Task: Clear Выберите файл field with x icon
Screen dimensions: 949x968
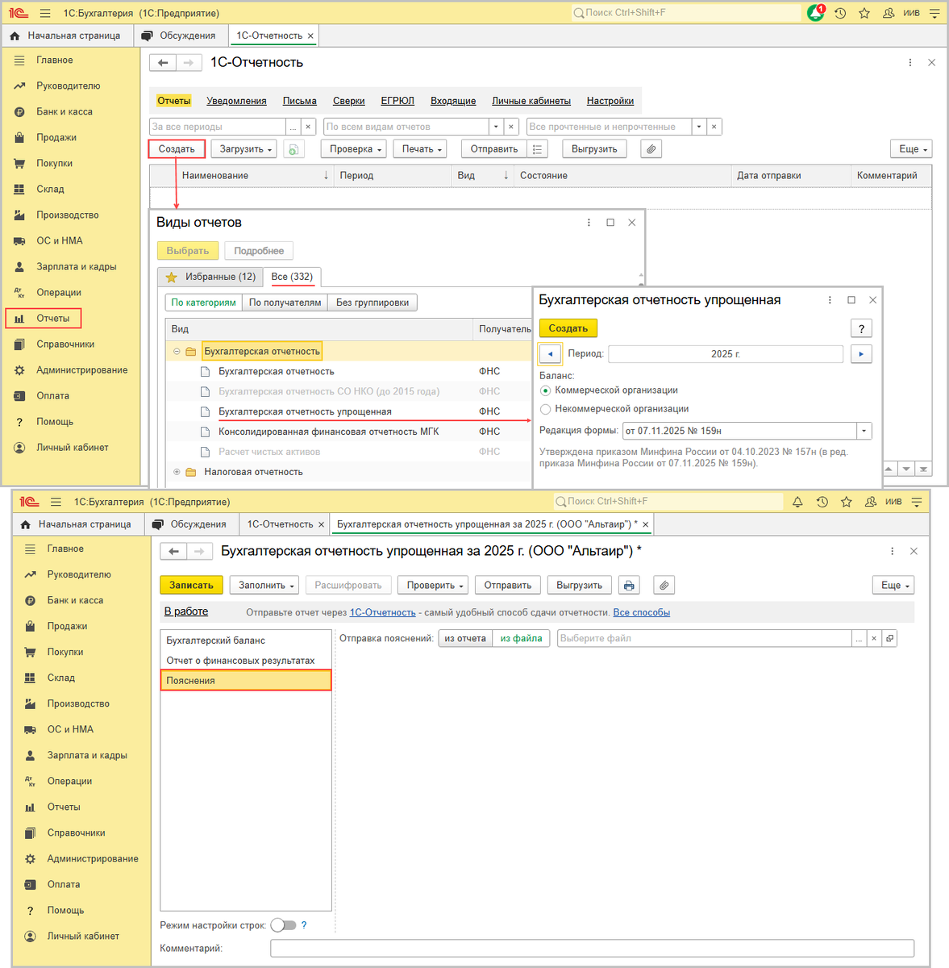Action: point(874,638)
